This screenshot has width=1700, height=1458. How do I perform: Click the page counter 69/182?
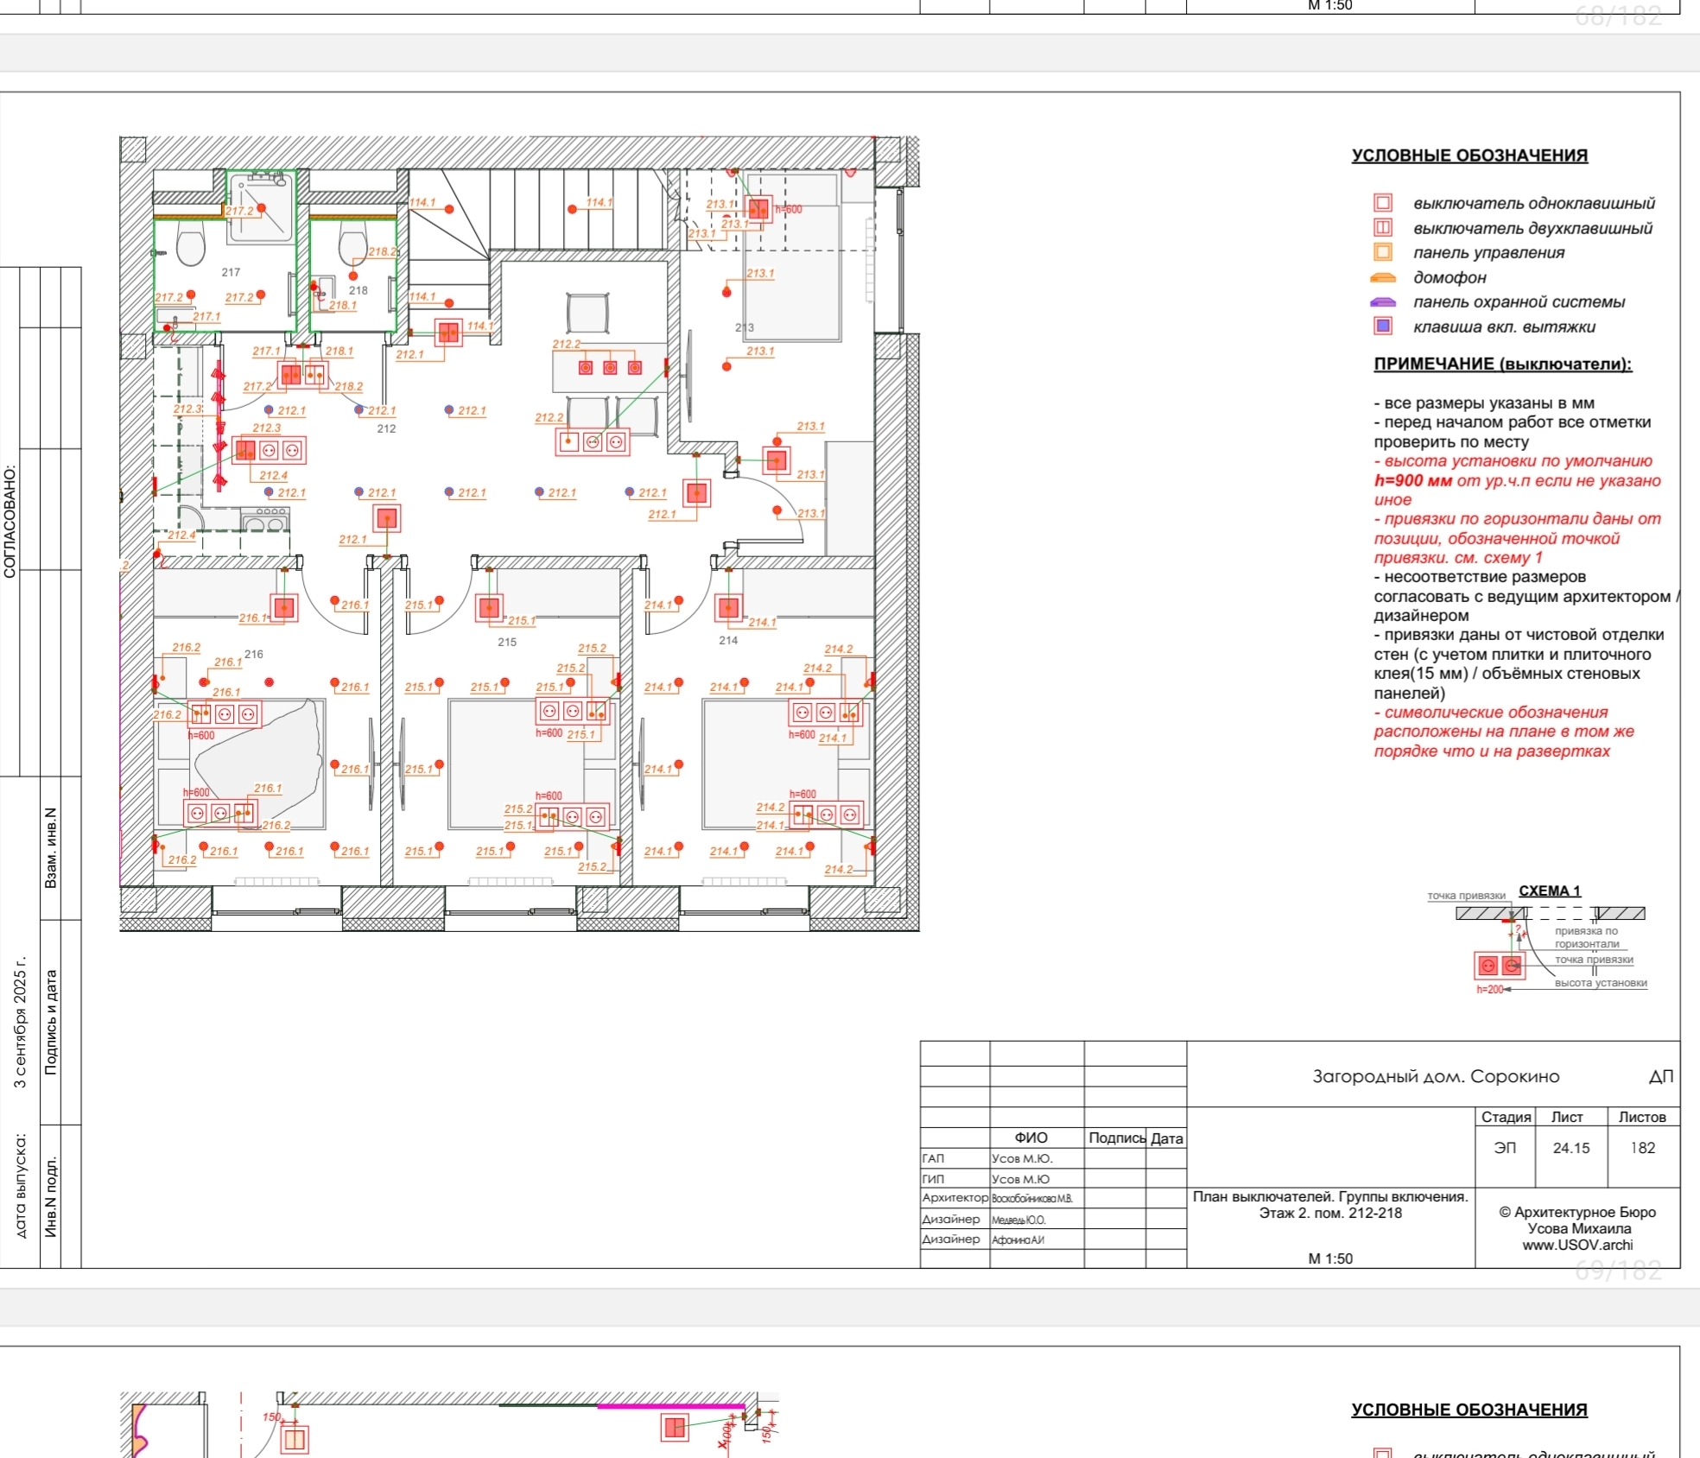point(1618,1271)
